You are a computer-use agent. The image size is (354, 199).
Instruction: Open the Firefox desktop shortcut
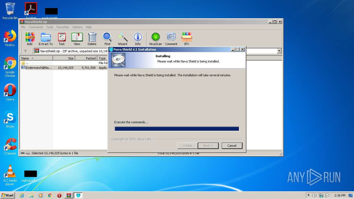[10, 38]
